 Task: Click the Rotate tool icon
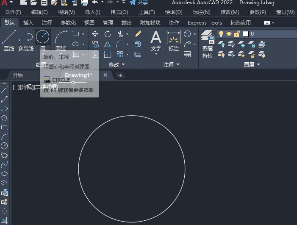point(108,34)
